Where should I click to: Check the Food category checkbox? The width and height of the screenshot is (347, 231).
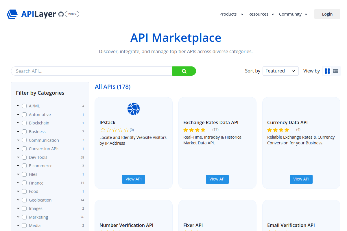click(24, 191)
